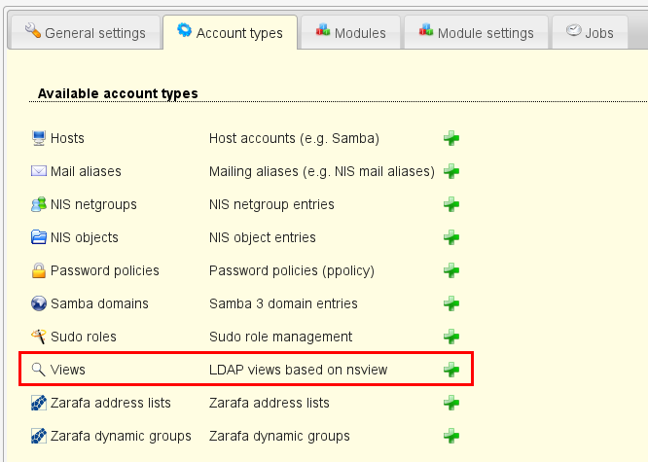Click the Samba domains globe icon
Screen dimensions: 648x462
coord(39,303)
